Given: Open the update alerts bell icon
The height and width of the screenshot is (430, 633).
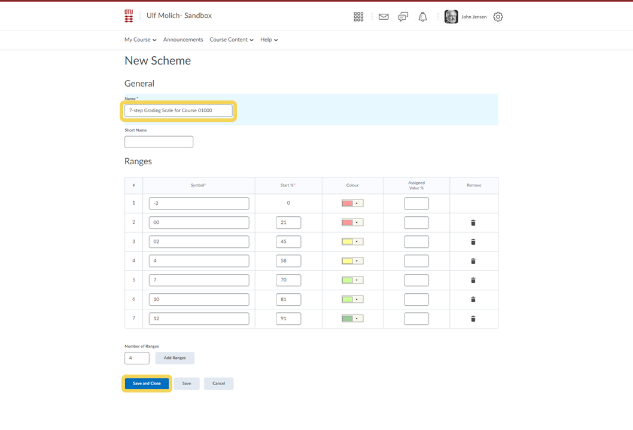Looking at the screenshot, I should [423, 17].
